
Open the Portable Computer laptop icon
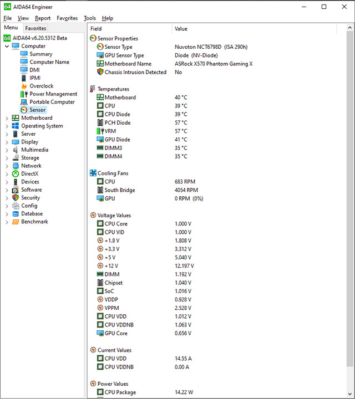click(x=24, y=102)
